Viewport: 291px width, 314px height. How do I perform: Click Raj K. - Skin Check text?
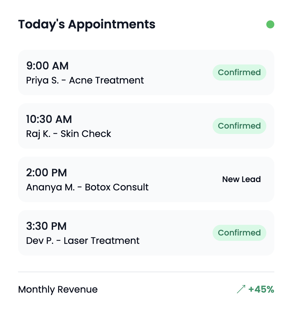click(69, 134)
